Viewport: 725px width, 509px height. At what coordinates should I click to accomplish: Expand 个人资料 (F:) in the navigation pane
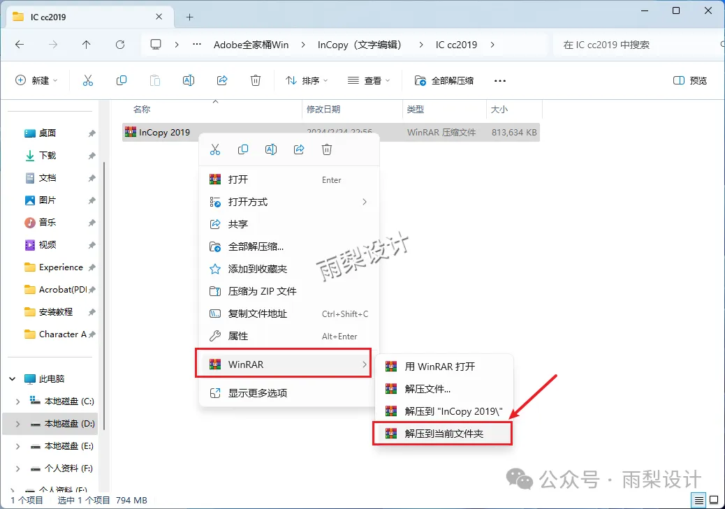tap(18, 469)
